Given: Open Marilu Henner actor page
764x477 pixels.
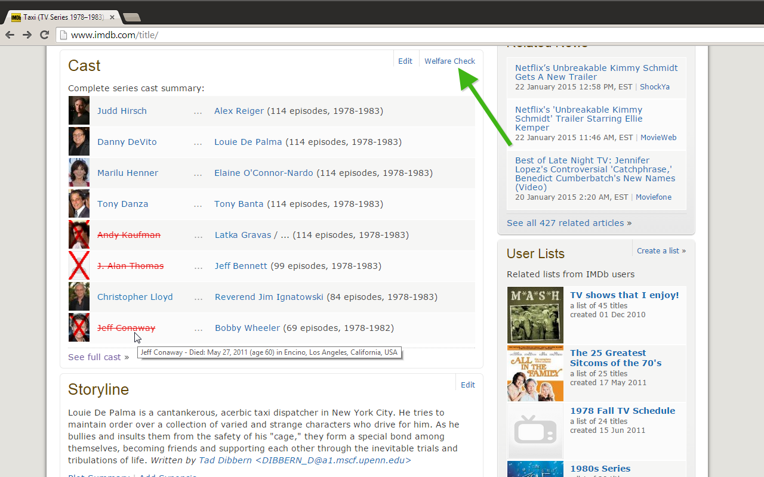Looking at the screenshot, I should (x=128, y=173).
